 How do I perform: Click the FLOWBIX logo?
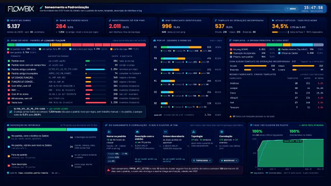(21, 9)
